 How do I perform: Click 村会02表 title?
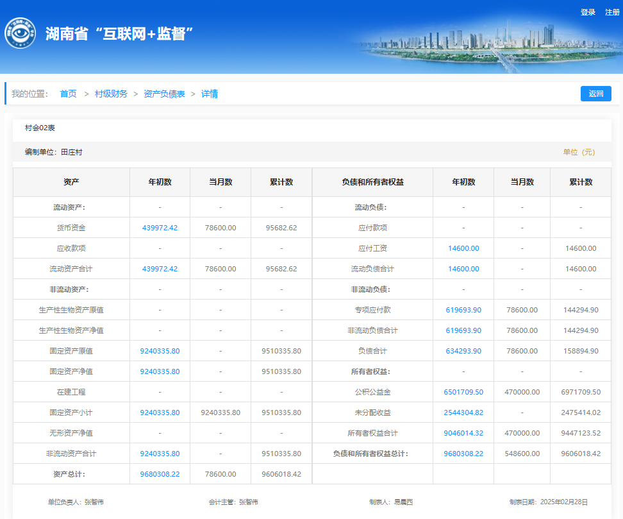[40, 128]
